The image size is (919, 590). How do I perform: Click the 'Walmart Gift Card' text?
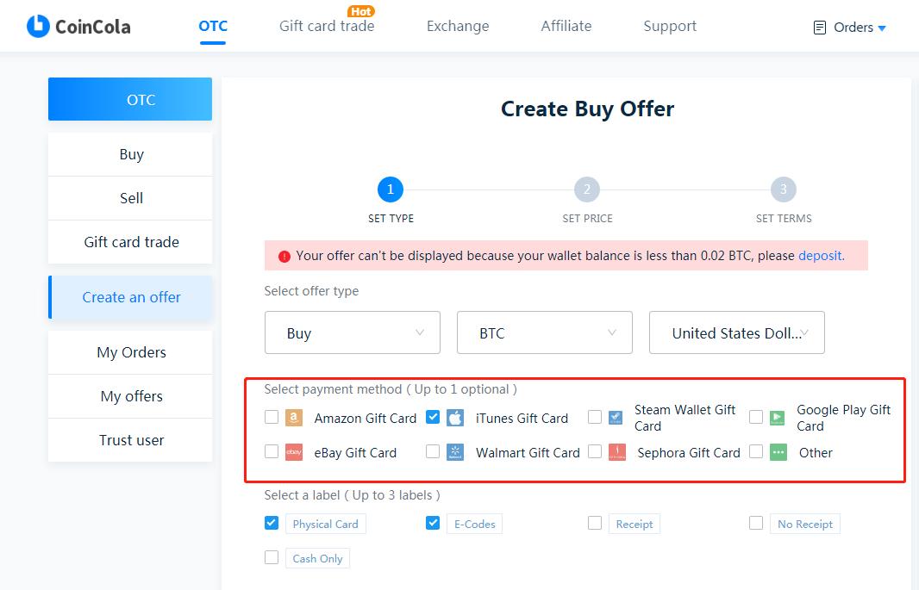[x=528, y=453]
